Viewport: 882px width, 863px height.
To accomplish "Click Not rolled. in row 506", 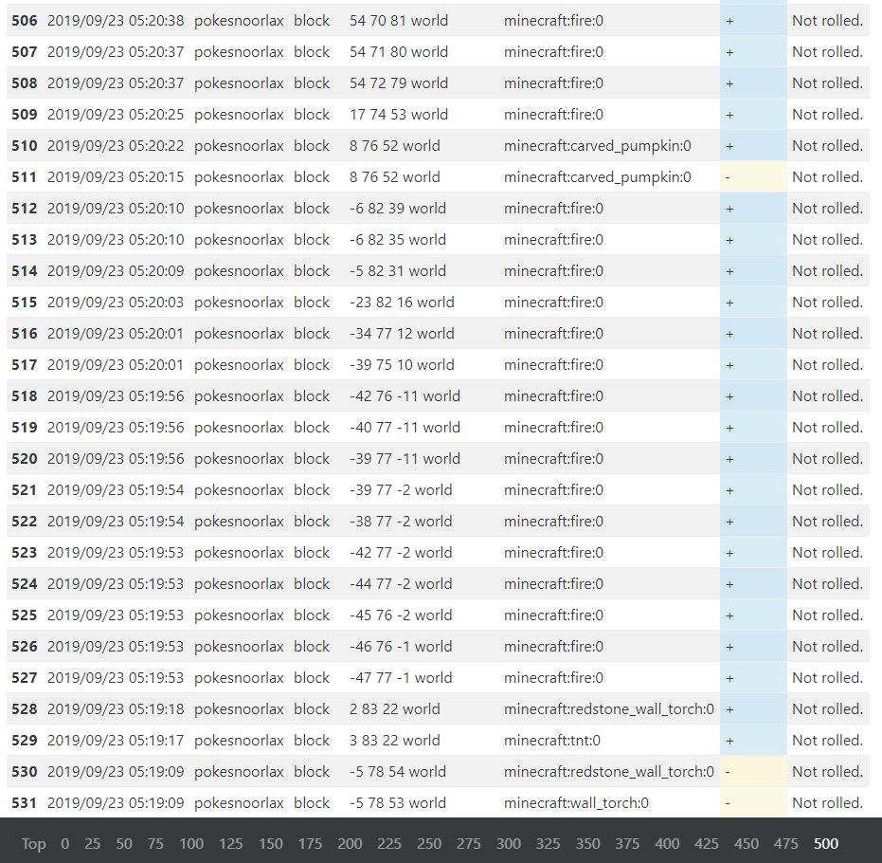I will [x=827, y=21].
